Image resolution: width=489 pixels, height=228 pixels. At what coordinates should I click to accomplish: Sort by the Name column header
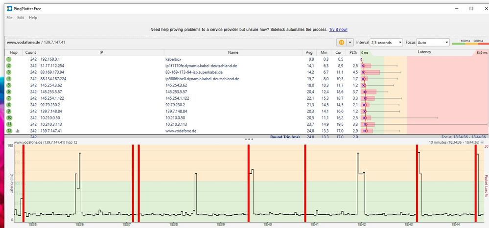[233, 52]
